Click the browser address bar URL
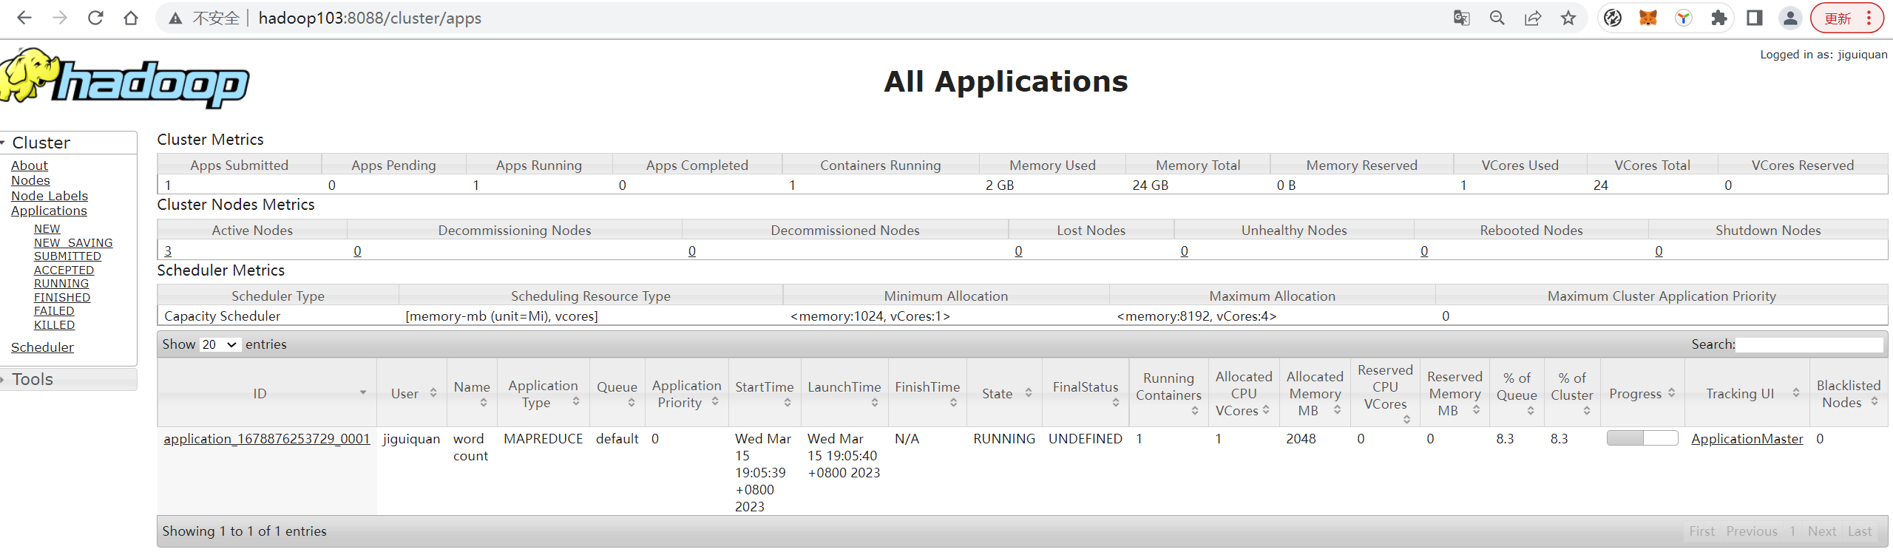This screenshot has height=552, width=1893. coord(370,18)
